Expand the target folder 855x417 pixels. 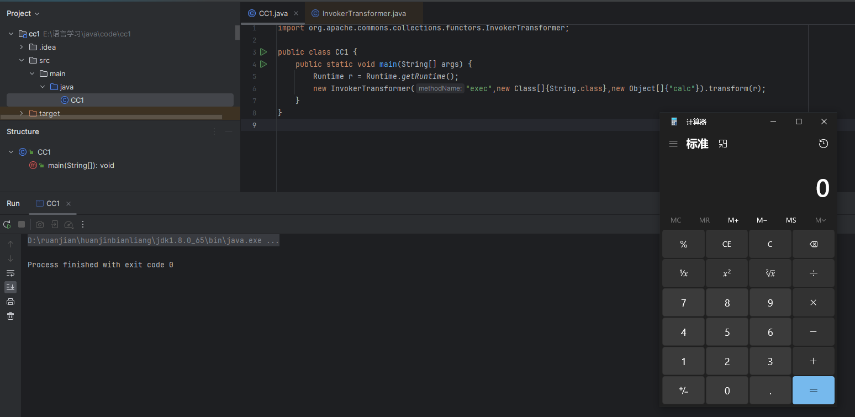click(22, 113)
